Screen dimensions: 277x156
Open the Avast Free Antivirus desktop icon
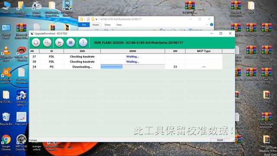coord(6,76)
